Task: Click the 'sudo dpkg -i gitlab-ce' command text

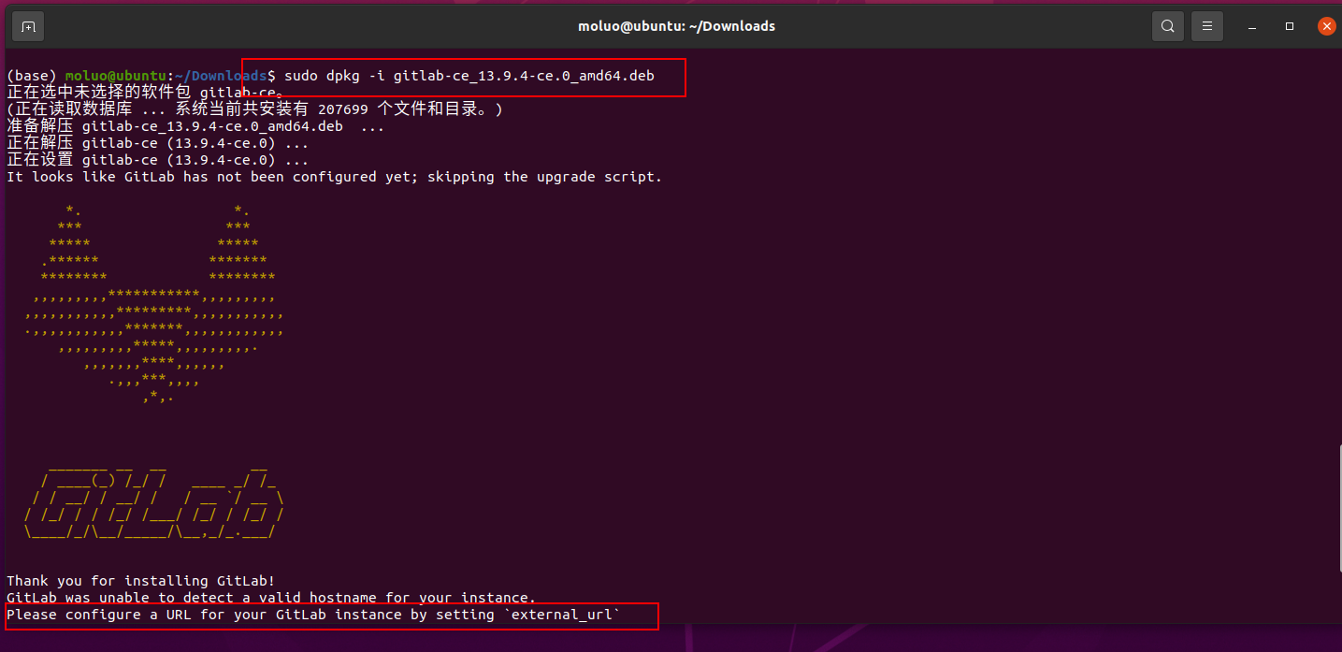Action: (x=469, y=76)
